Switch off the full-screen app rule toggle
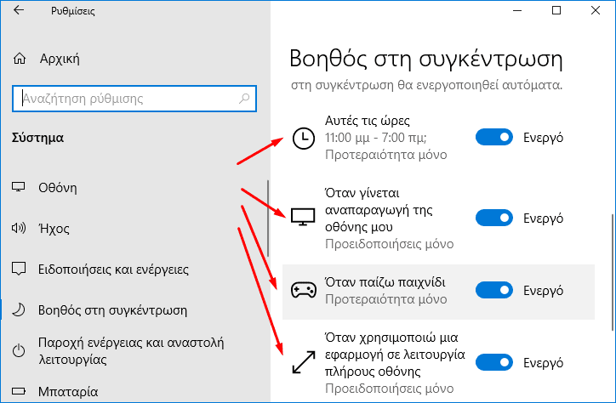This screenshot has height=403, width=616. 494,364
